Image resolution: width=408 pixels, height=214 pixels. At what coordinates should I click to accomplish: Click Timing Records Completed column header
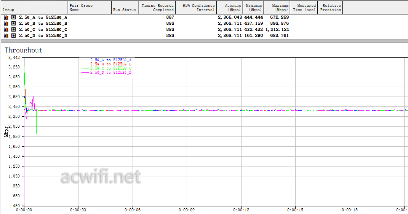[157, 7]
